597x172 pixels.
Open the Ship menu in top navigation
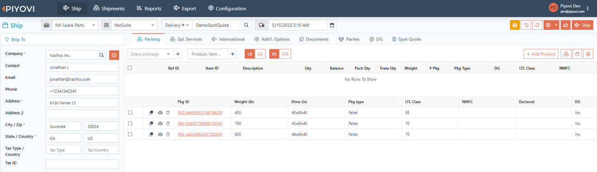72,8
